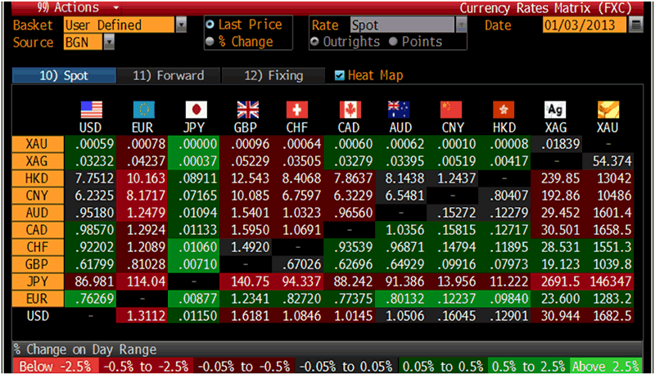The width and height of the screenshot is (655, 374).
Task: Click the XAG silver icon
Action: 556,110
